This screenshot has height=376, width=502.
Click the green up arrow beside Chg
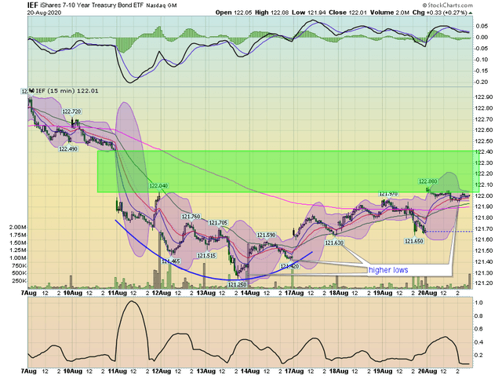tap(471, 13)
